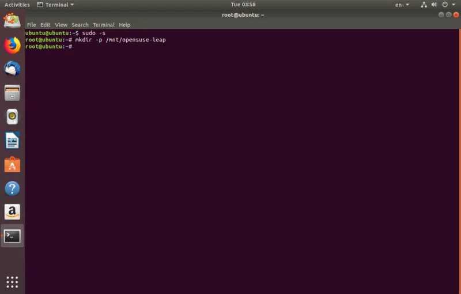Click the terminal vertical scrollbar
461x294 pixels.
(x=459, y=161)
